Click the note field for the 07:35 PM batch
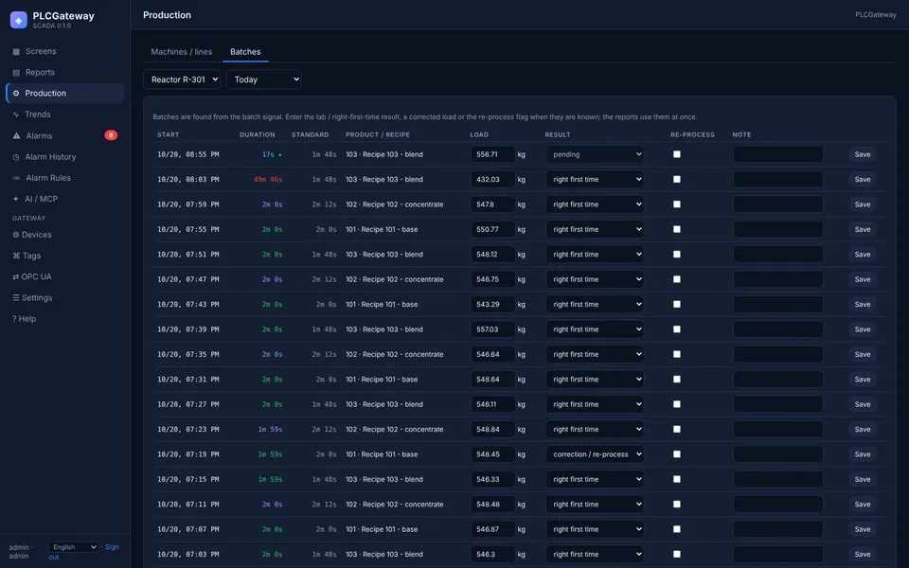909x568 pixels. (x=778, y=354)
